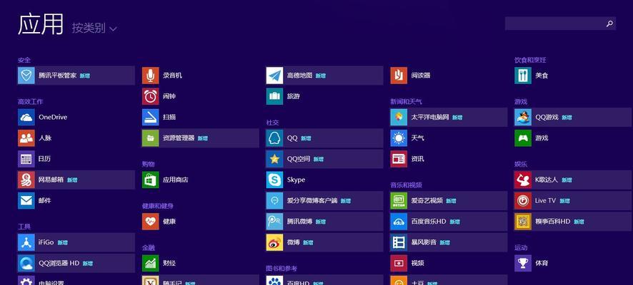Launch the QQ penguin app
This screenshot has height=285, width=633.
click(x=324, y=138)
